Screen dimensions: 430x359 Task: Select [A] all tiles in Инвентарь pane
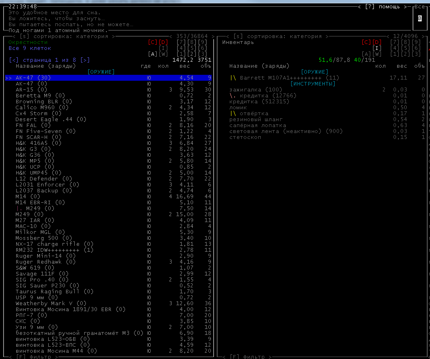(x=366, y=54)
